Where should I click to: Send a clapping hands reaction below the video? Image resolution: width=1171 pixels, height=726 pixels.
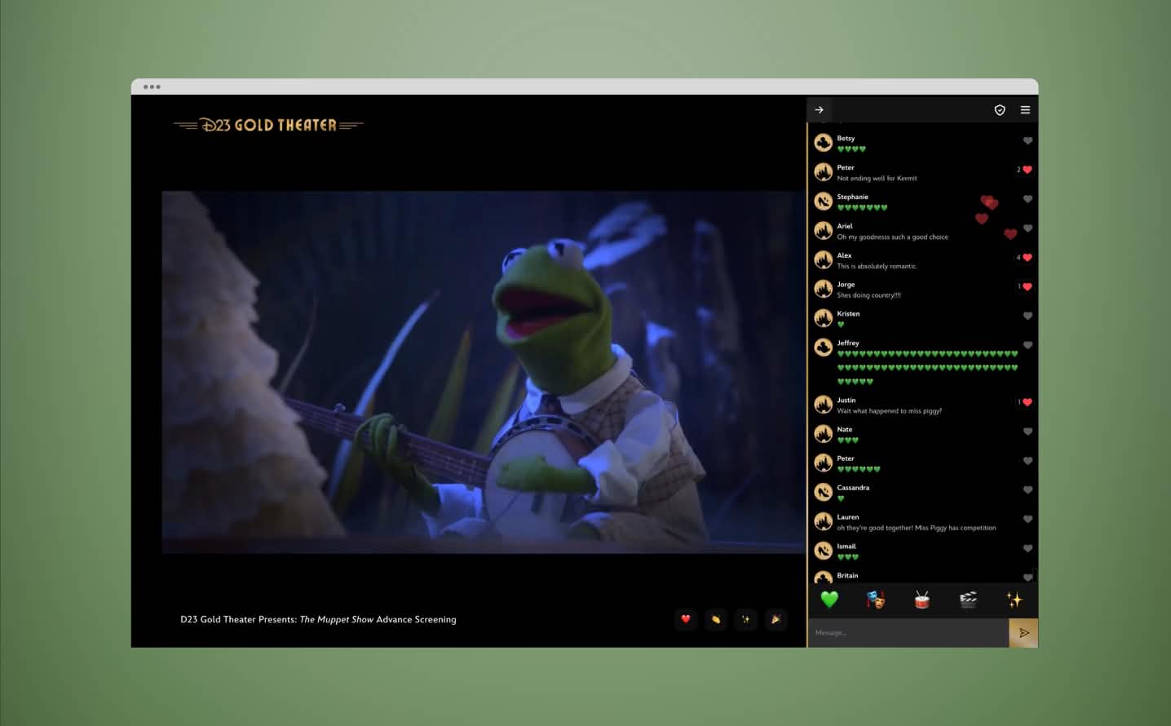point(715,619)
